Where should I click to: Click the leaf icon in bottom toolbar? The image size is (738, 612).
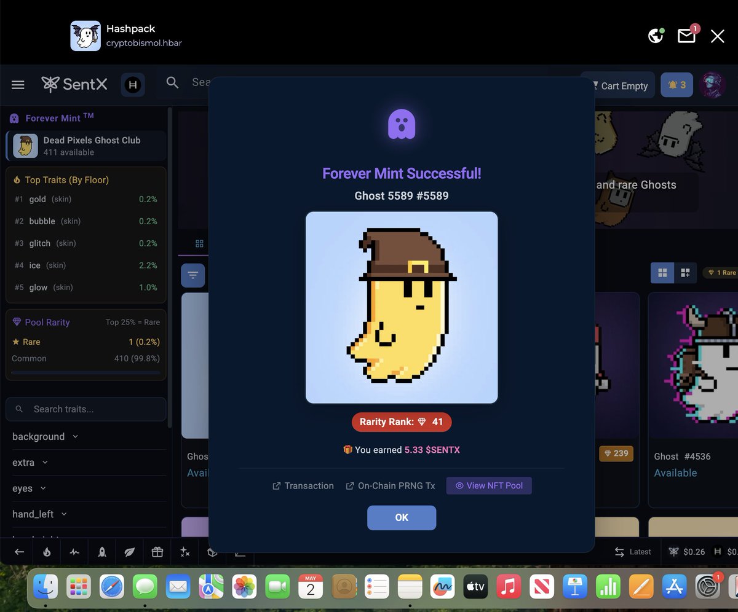pyautogui.click(x=130, y=552)
